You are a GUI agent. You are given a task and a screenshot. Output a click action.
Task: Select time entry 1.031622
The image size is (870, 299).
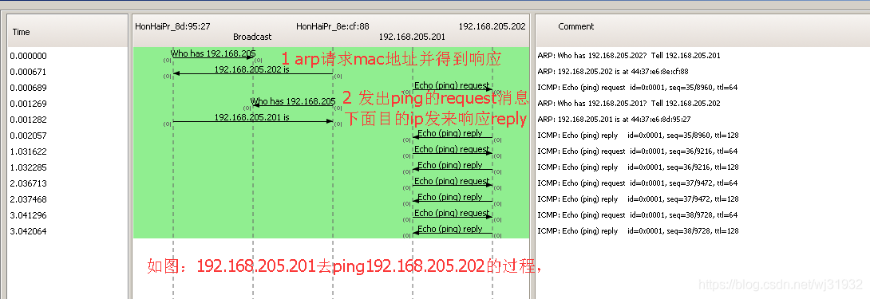[28, 151]
